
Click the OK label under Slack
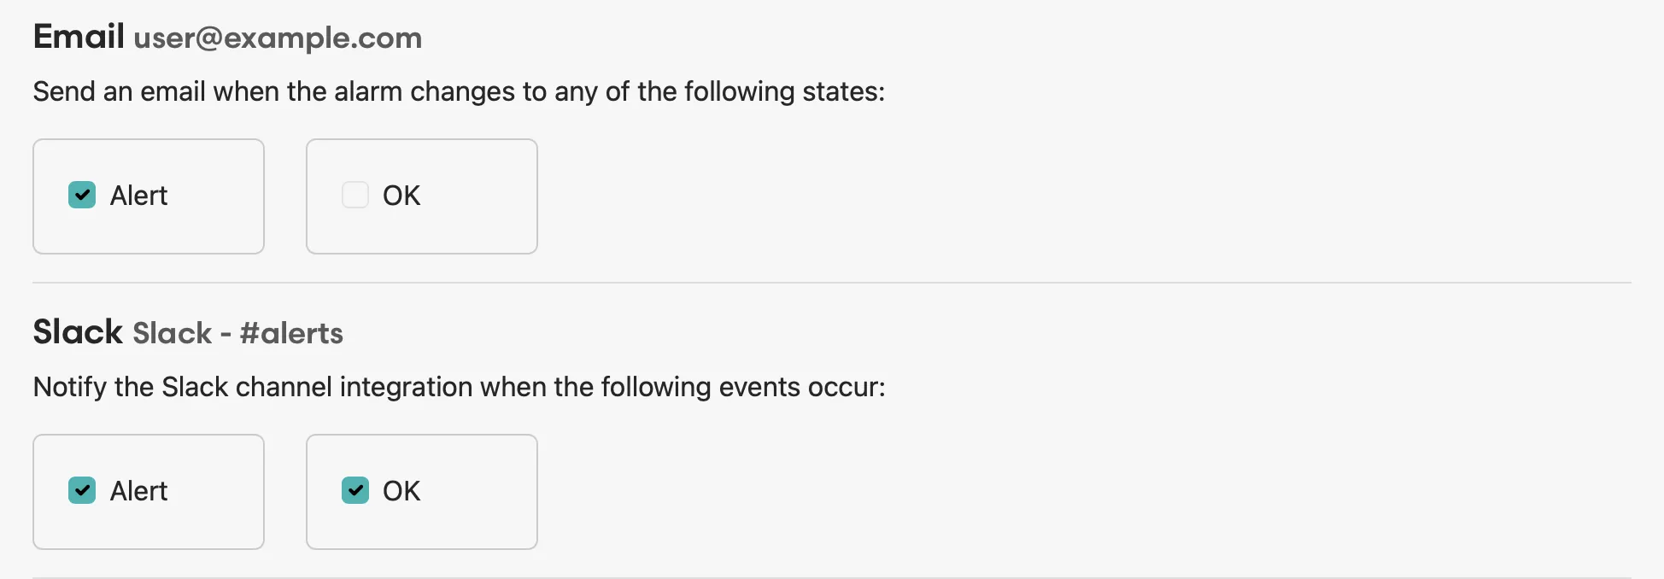pos(401,491)
